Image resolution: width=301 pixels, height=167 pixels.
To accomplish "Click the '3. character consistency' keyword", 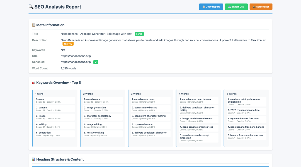I will pos(103,117).
